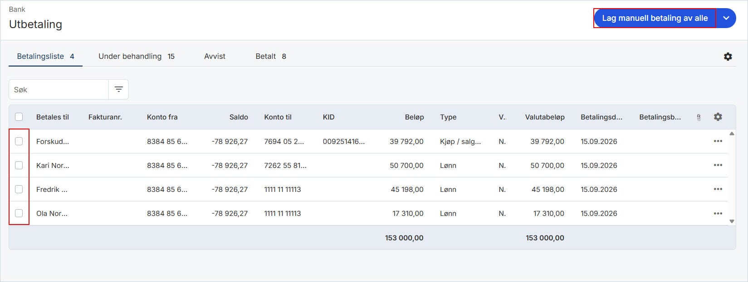Click the Kjøp / salg... type cell
The height and width of the screenshot is (282, 748).
(x=460, y=141)
